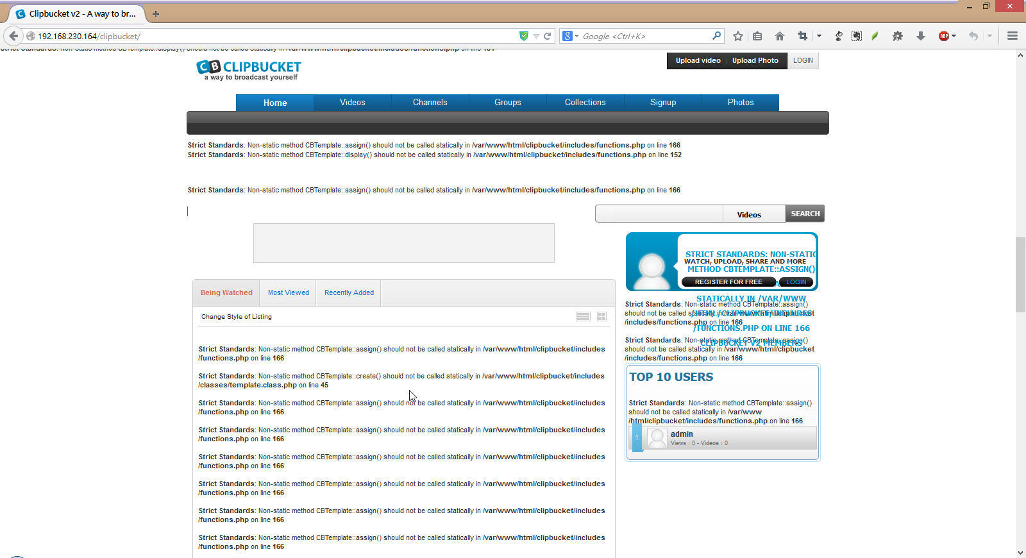Screen dimensions: 1026x558
Task: Open the Firefox hamburger menu
Action: (x=1013, y=37)
